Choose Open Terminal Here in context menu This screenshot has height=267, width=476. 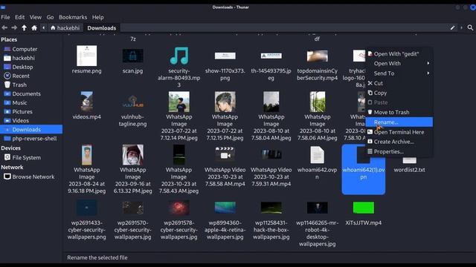click(399, 132)
